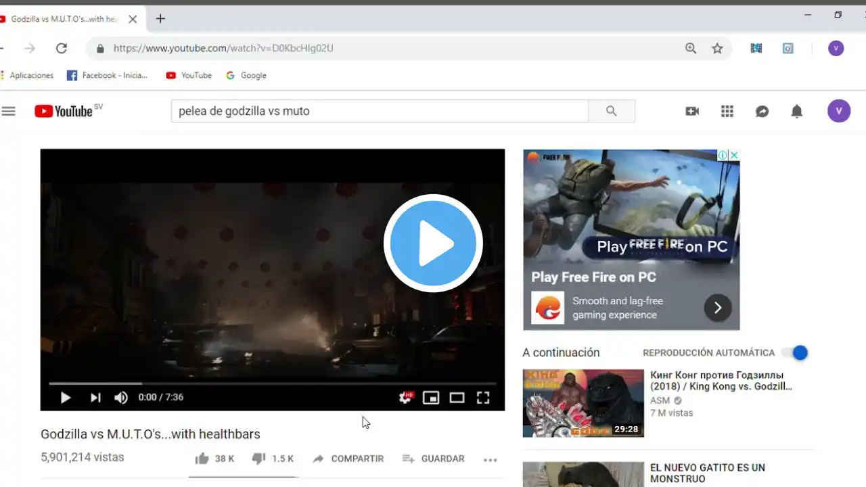This screenshot has height=487, width=866.
Task: Minimize the Chrome window
Action: point(808,14)
